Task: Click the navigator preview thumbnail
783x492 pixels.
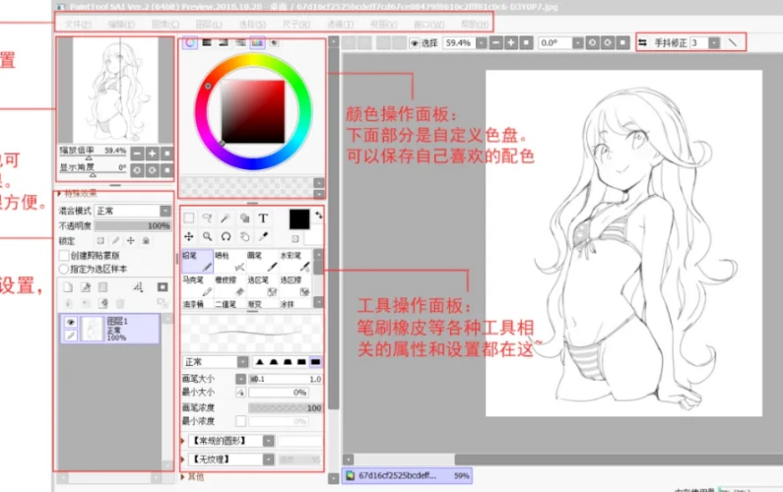Action: click(x=116, y=91)
